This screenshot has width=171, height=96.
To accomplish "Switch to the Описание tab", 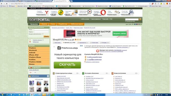I will pyautogui.click(x=57, y=43).
